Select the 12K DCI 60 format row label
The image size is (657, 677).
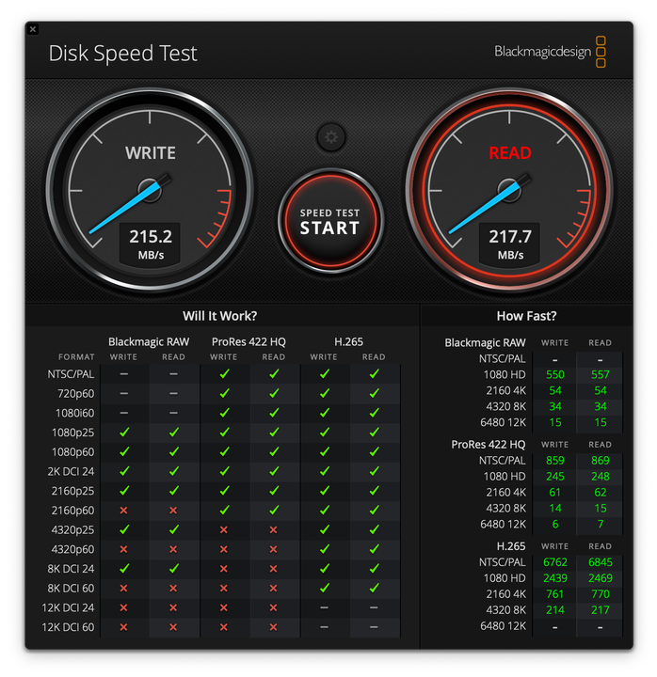(x=66, y=627)
